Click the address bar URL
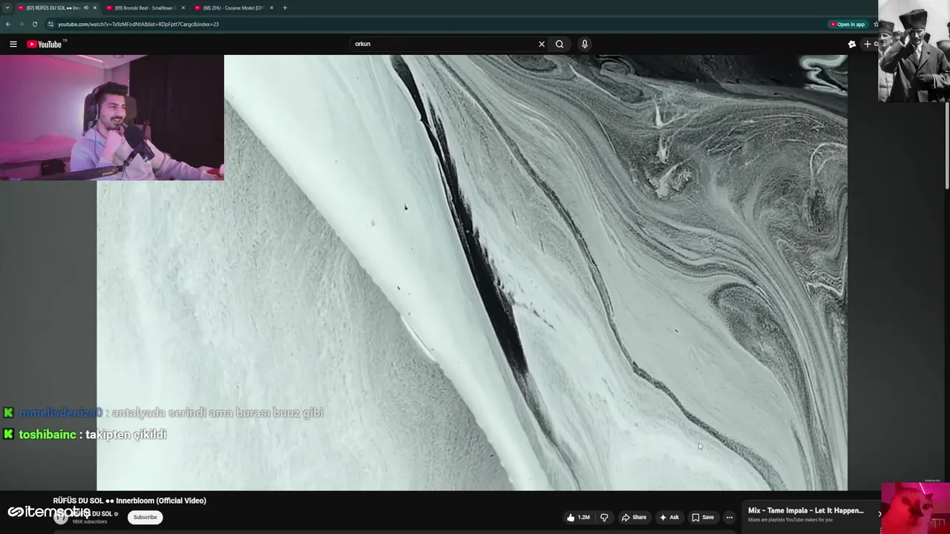The image size is (950, 534). pyautogui.click(x=138, y=24)
